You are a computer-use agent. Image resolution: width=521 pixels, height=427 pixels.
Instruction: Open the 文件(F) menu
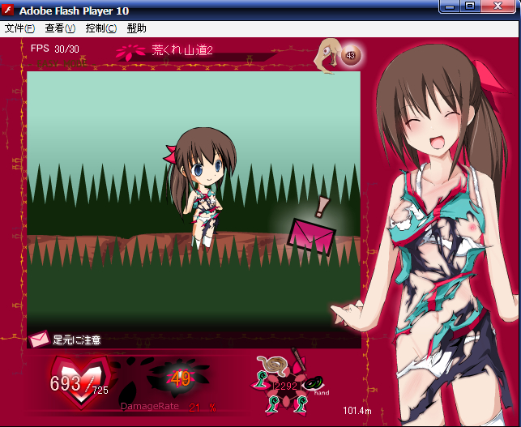19,28
